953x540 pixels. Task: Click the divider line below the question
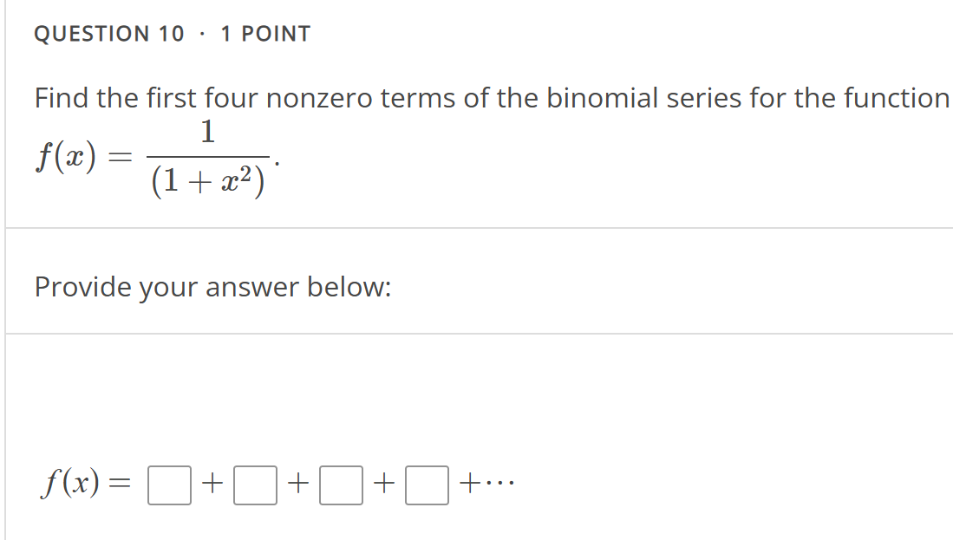(477, 225)
